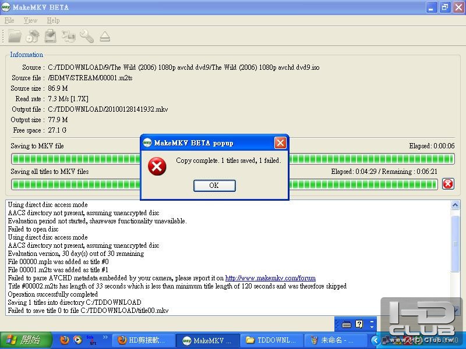Click the Free space value 27.1 G
This screenshot has width=466, height=349.
[x=57, y=130]
